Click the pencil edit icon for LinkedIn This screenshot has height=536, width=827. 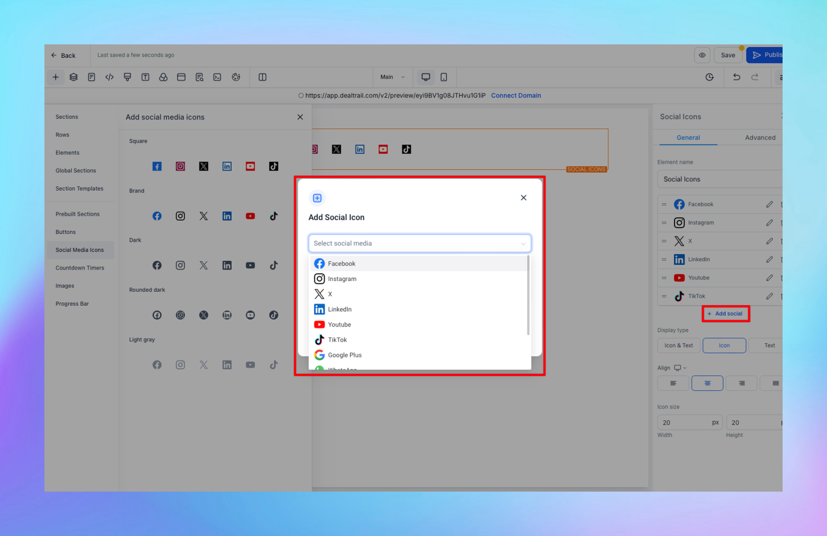[769, 259]
